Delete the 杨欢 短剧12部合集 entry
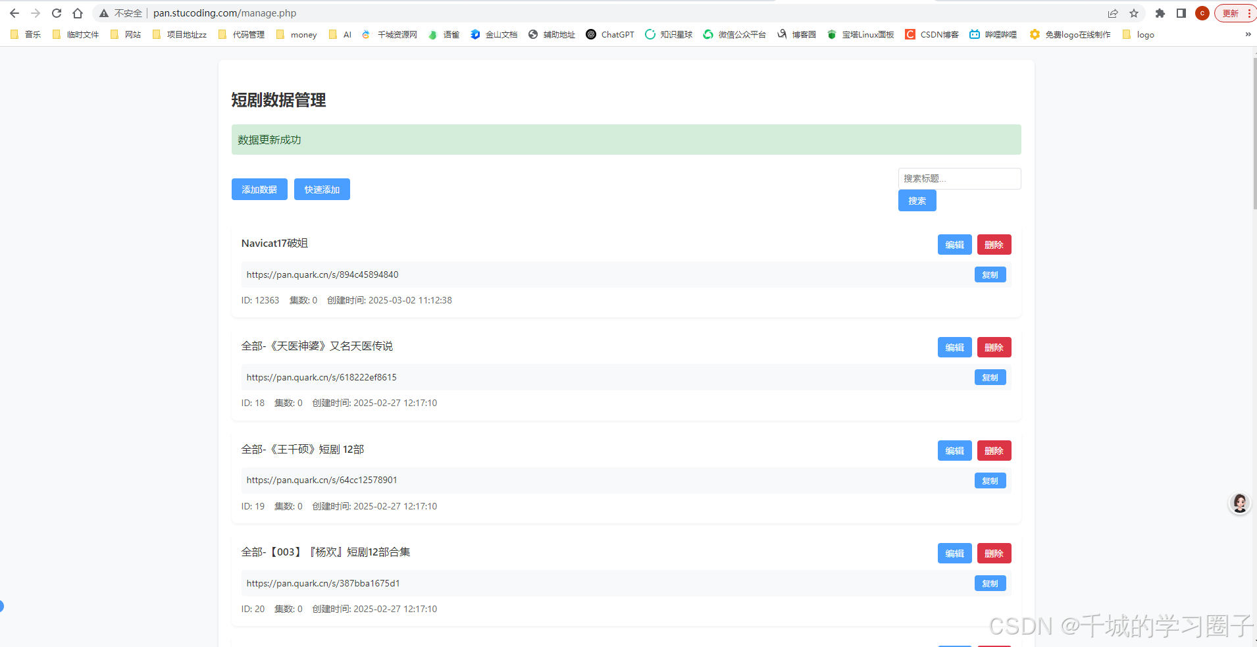 point(994,554)
